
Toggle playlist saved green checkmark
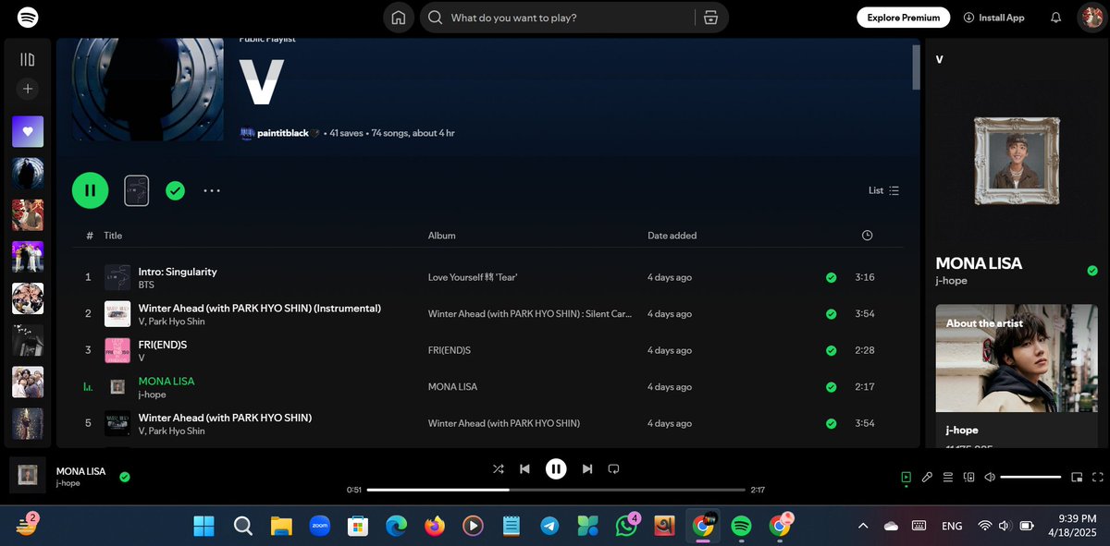click(x=175, y=190)
